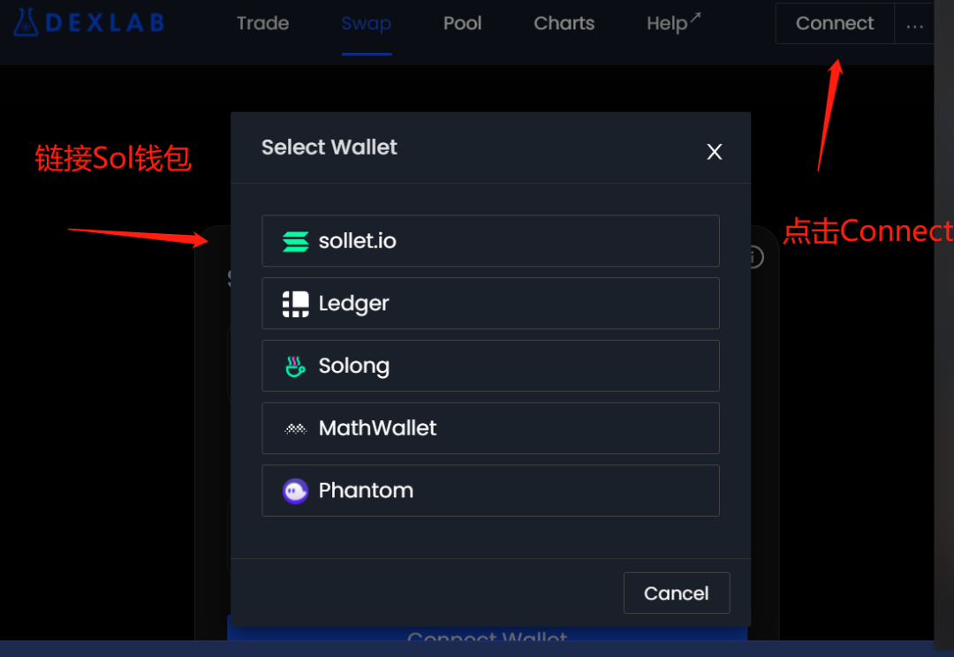Go to the Pool section
Screen dimensions: 954x657
coord(462,24)
